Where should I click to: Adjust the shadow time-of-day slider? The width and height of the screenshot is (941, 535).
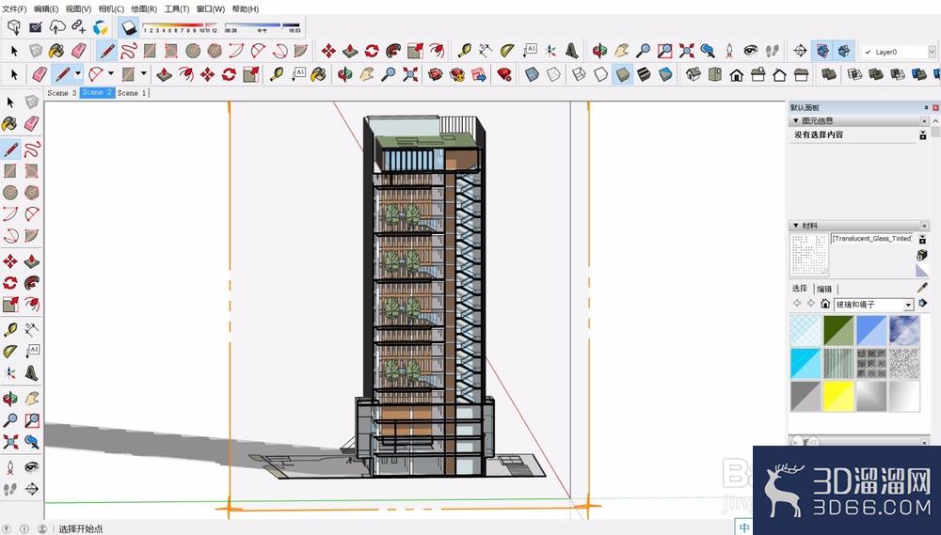coord(263,27)
